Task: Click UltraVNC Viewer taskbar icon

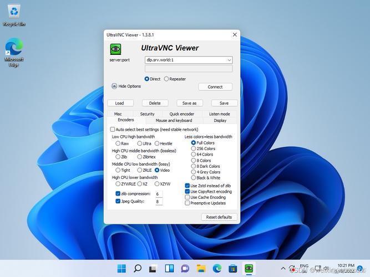Action: point(249,268)
